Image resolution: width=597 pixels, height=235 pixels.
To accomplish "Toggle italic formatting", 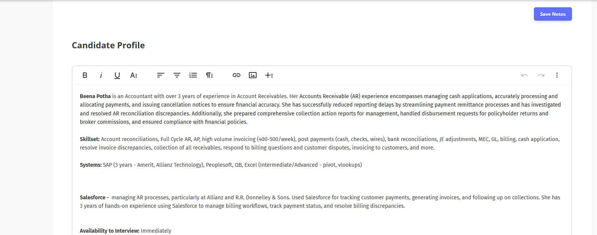I will 101,75.
